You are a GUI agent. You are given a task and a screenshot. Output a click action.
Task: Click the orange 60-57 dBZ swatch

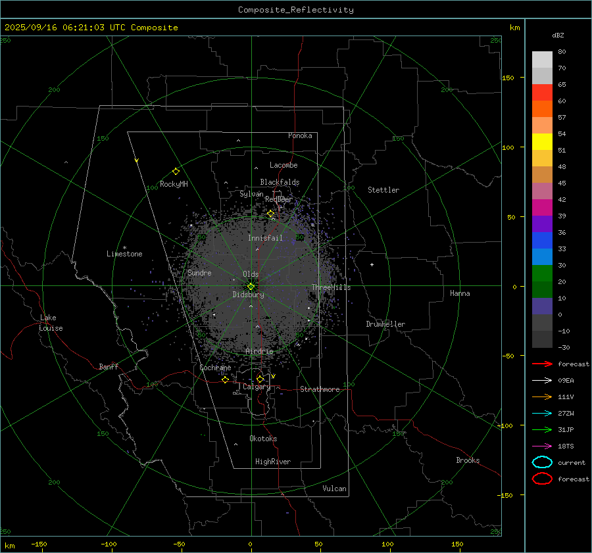tap(542, 108)
